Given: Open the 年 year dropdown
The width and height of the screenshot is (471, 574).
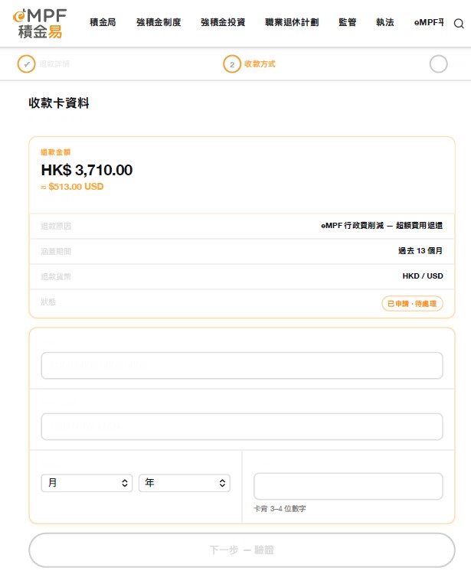Looking at the screenshot, I should pos(185,483).
